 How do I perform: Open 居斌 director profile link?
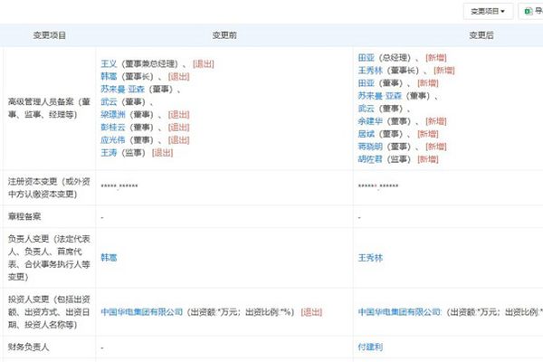tap(367, 133)
